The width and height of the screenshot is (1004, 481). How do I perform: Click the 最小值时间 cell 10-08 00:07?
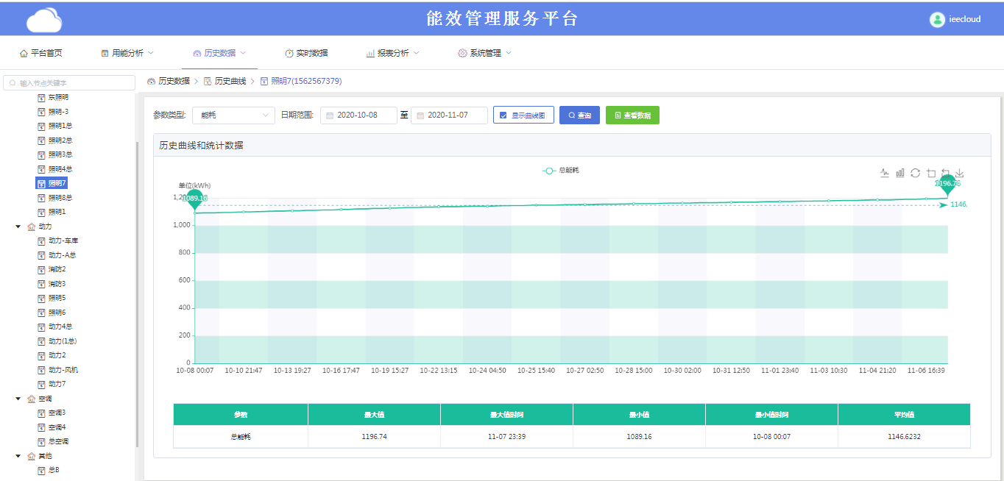click(771, 436)
